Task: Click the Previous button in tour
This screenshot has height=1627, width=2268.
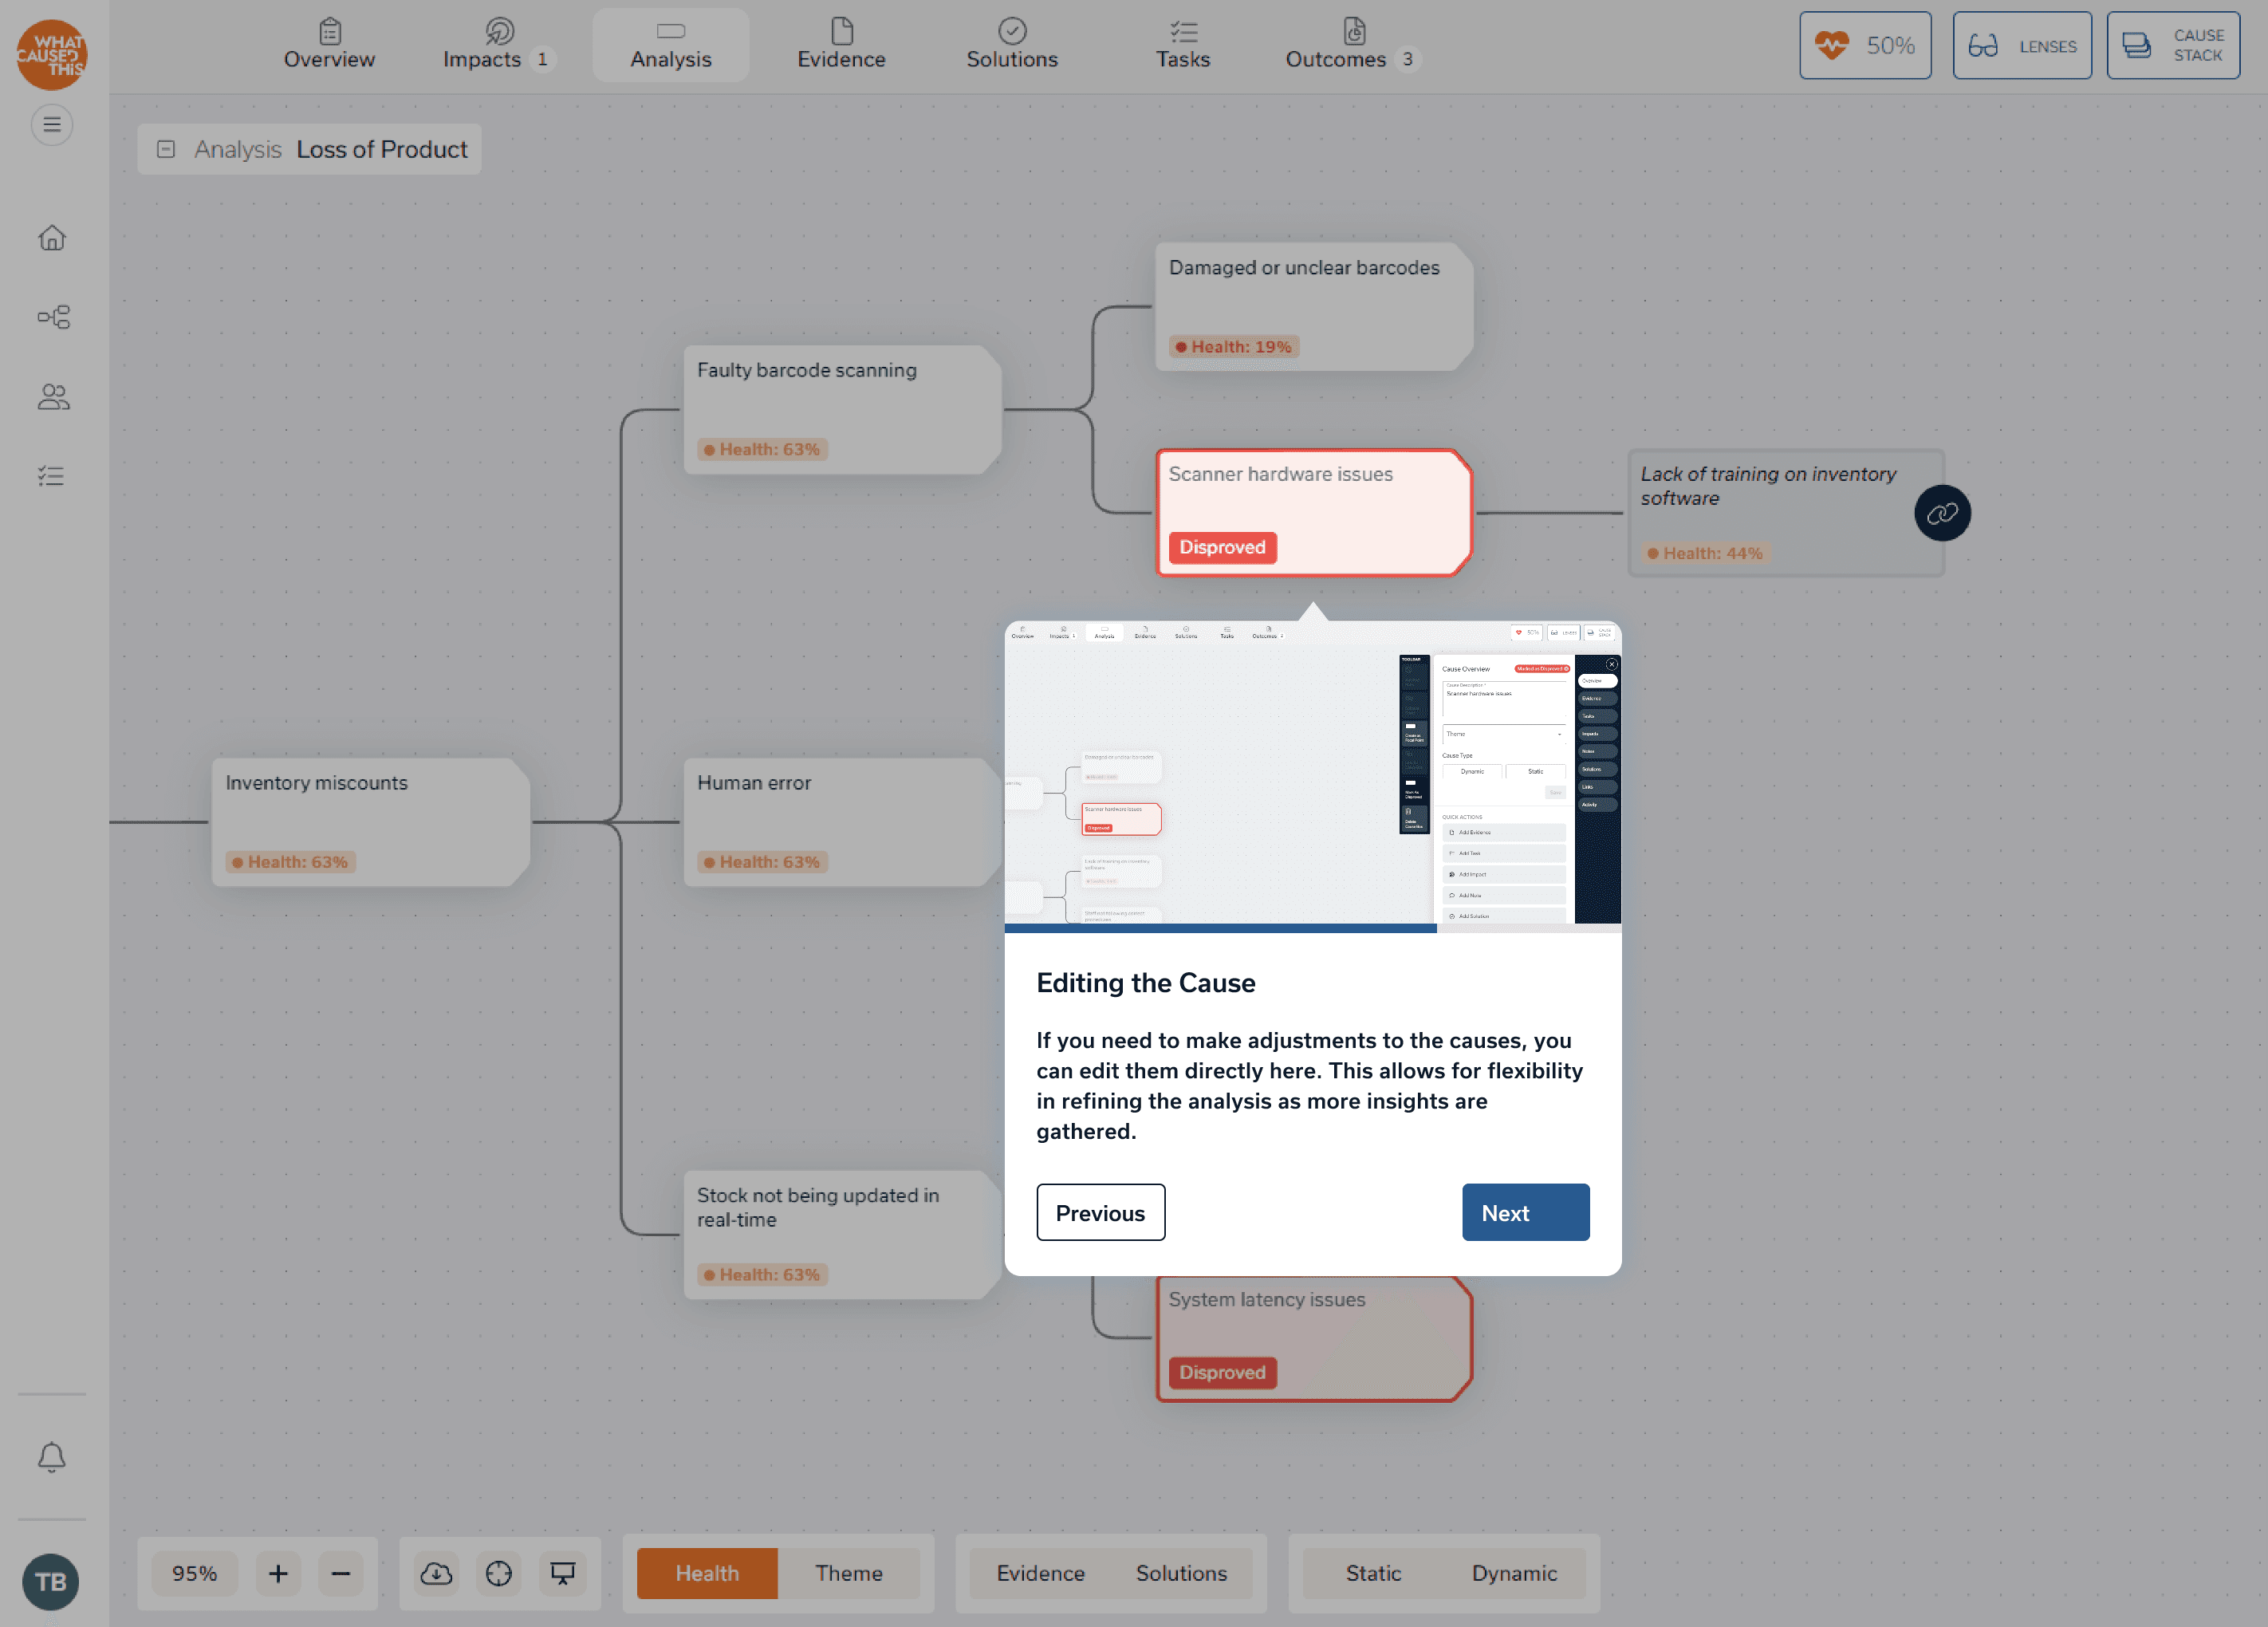Action: pos(1100,1212)
